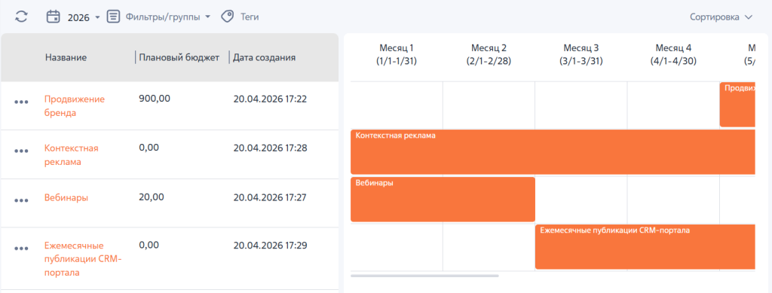The image size is (772, 293).
Task: Click the Дата создания column header
Action: (265, 57)
